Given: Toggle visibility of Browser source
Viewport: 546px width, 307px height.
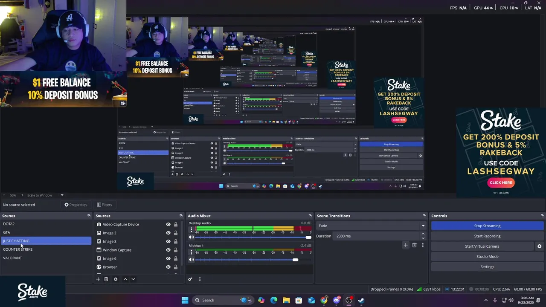Looking at the screenshot, I should (x=168, y=267).
